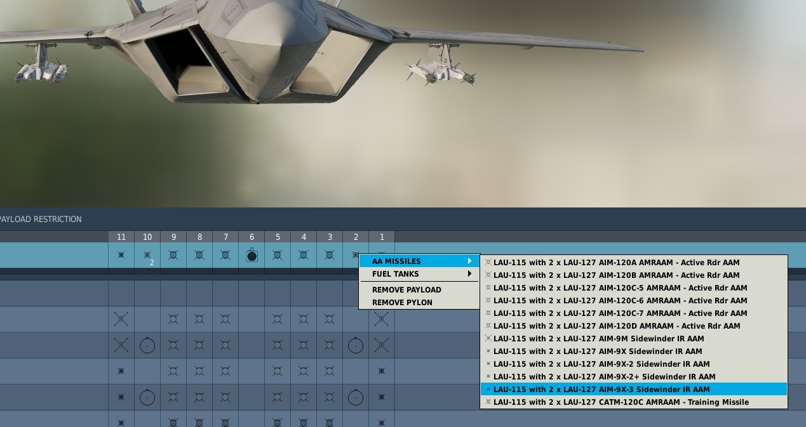Click the pylon column header 11
This screenshot has width=806, height=427.
[x=121, y=237]
